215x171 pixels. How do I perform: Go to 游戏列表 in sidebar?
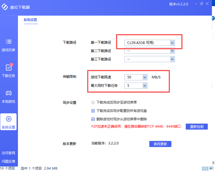8,50
